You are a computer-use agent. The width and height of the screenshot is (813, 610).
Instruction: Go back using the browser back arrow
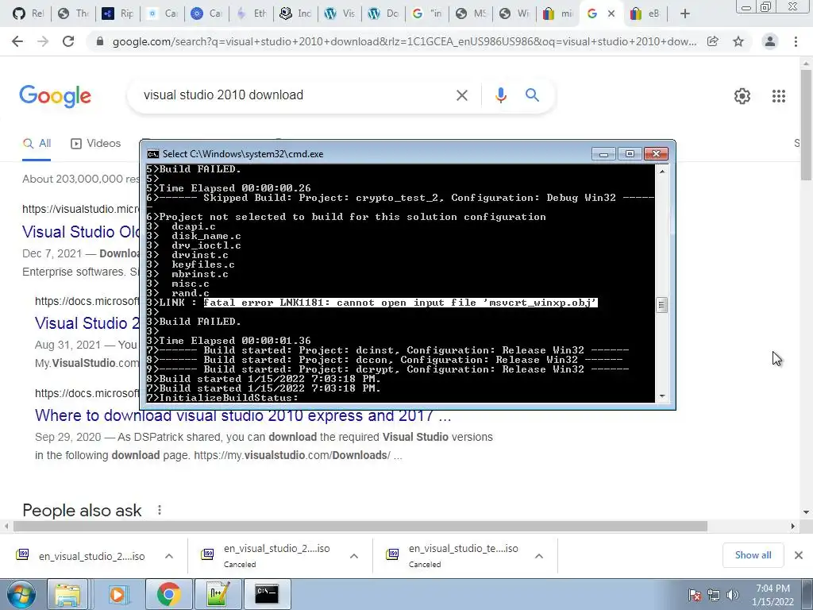click(x=17, y=41)
